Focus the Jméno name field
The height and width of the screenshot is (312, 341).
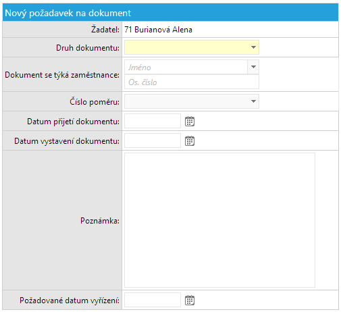[x=186, y=67]
